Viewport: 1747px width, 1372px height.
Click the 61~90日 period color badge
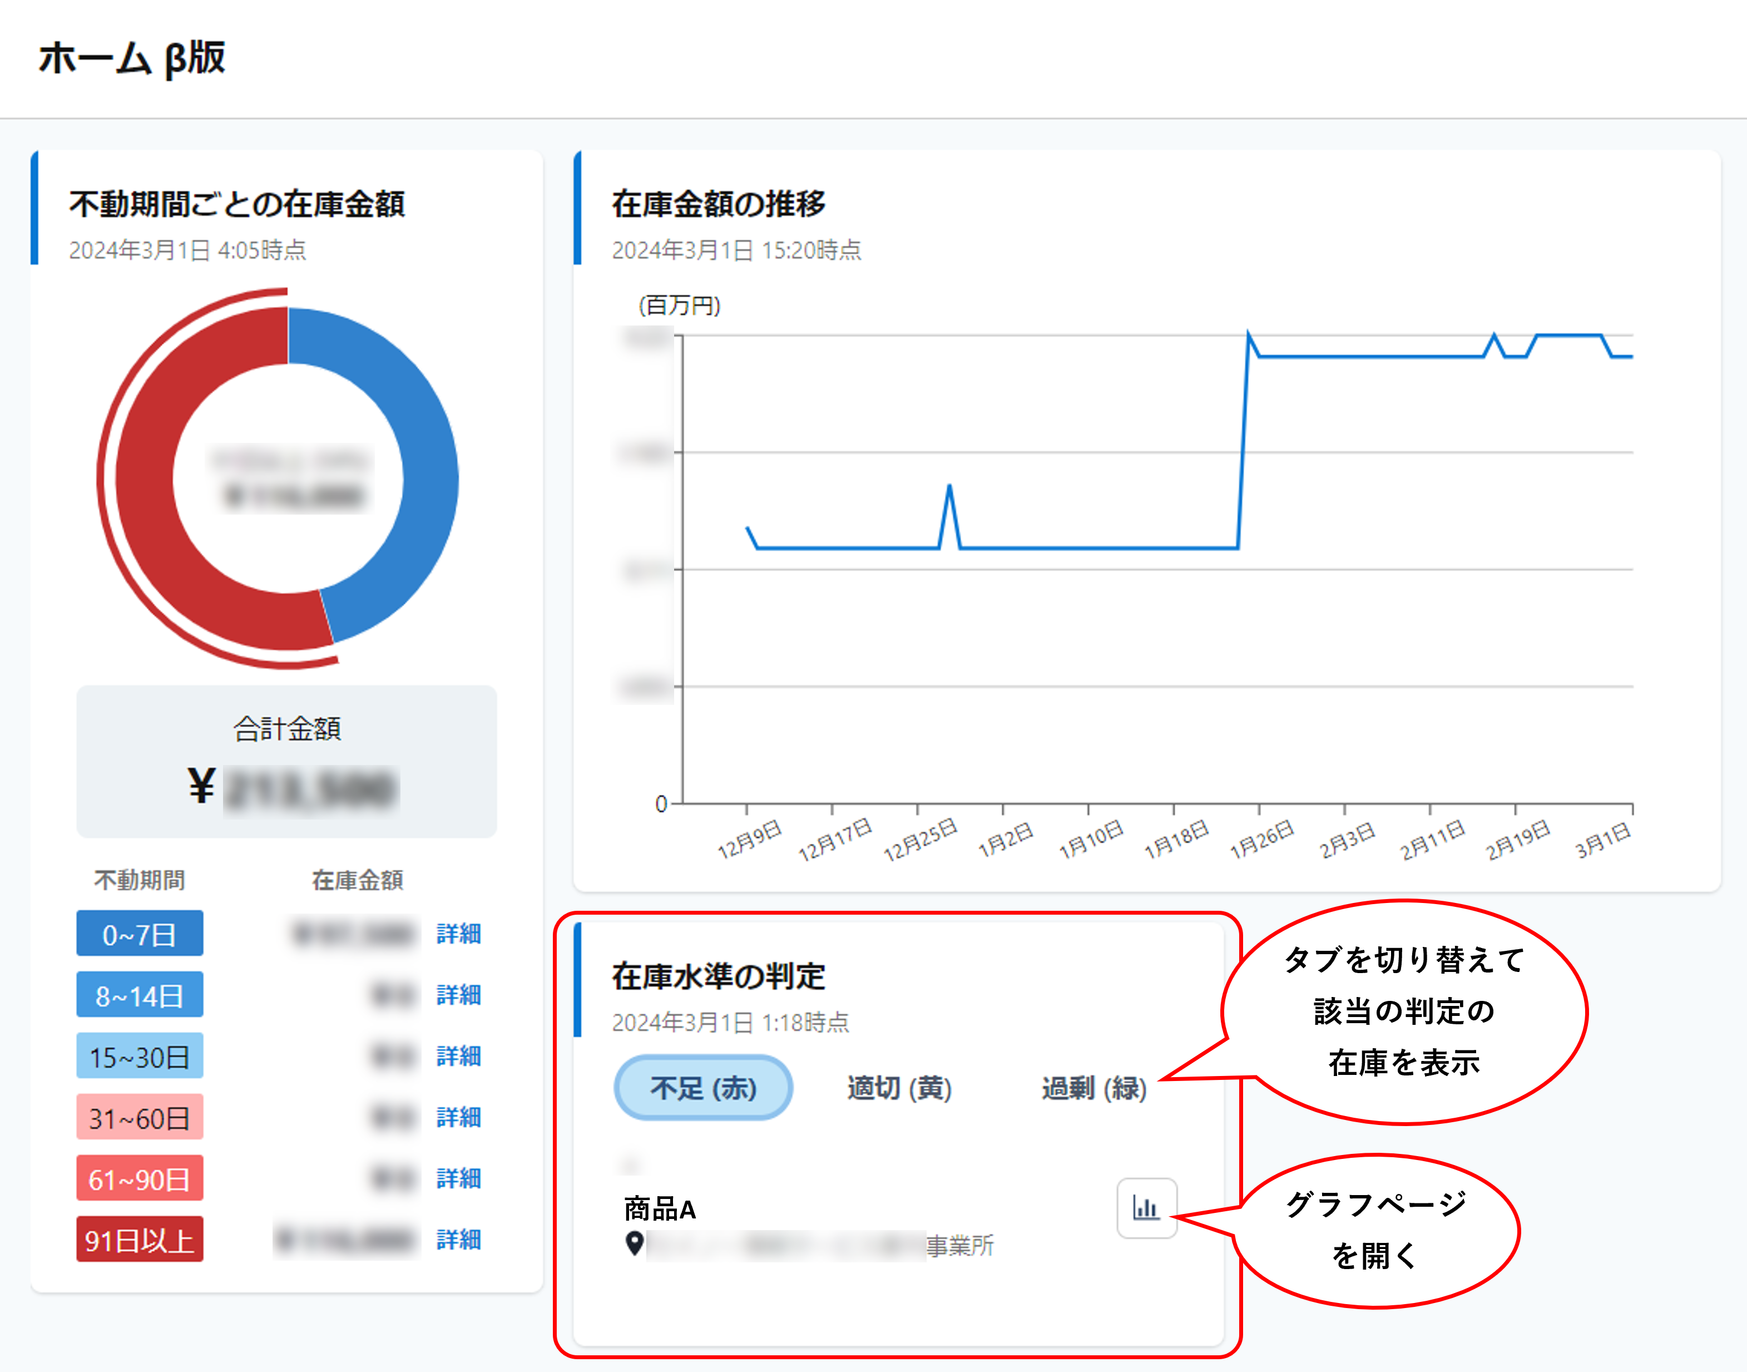(x=140, y=1178)
